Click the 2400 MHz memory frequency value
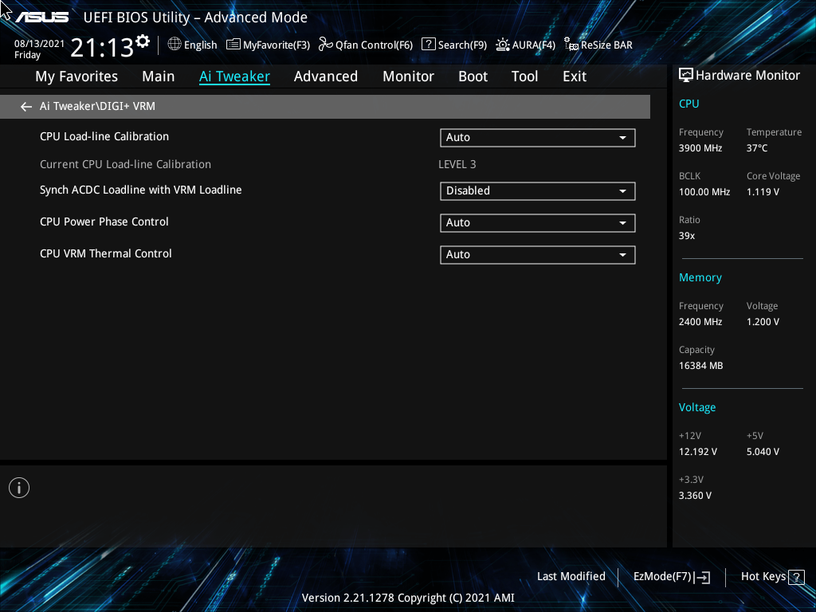Screen dimensions: 816x612 pos(700,322)
